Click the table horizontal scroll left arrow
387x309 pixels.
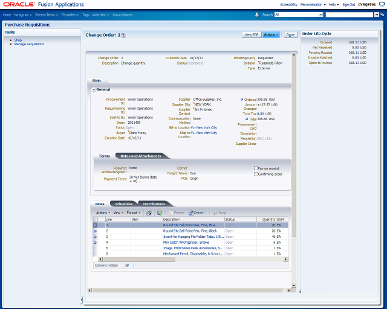coord(100,260)
